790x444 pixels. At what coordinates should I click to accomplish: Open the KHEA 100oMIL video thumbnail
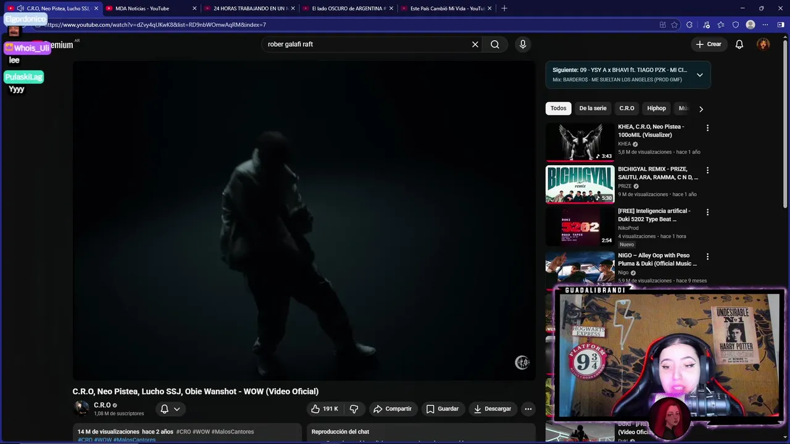(x=580, y=142)
